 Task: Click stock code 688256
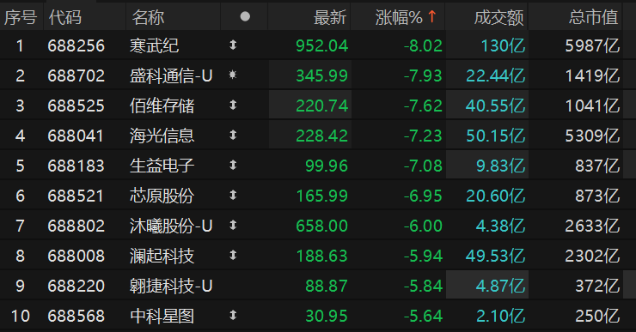tap(76, 45)
